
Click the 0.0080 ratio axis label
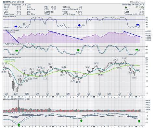click(148, 31)
